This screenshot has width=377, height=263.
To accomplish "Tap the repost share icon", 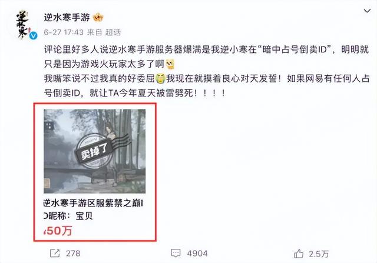I will (55, 254).
